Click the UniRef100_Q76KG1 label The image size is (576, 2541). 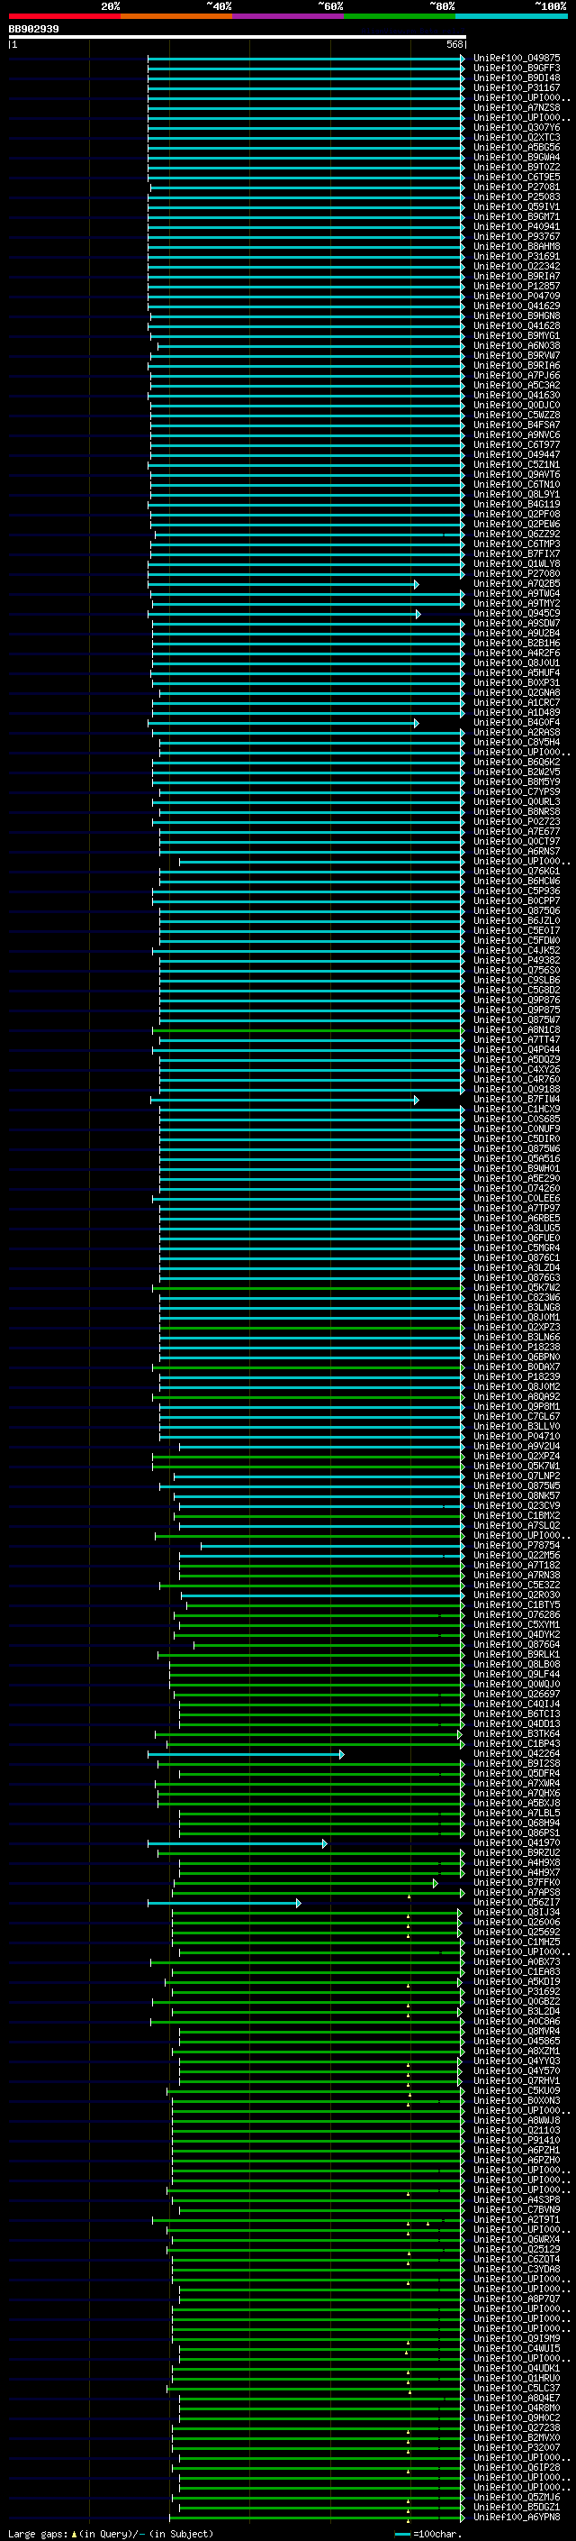516,871
